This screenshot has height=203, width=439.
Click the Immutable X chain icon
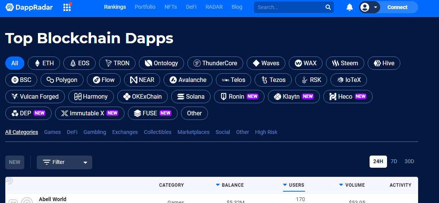65,113
